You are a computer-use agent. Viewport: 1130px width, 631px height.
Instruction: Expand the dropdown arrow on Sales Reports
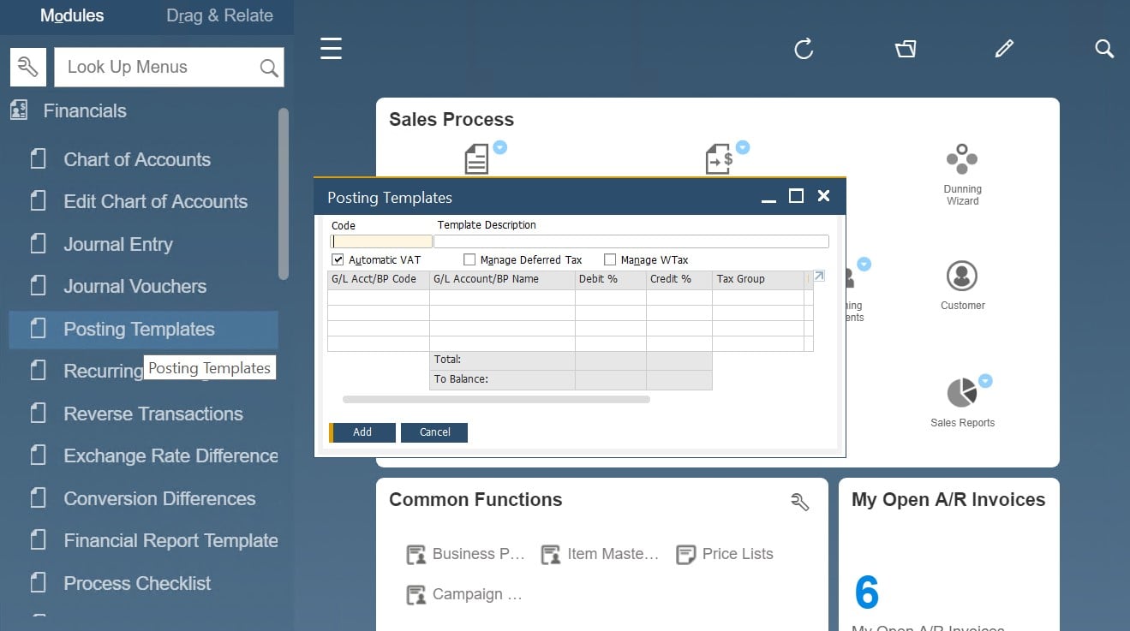point(985,381)
